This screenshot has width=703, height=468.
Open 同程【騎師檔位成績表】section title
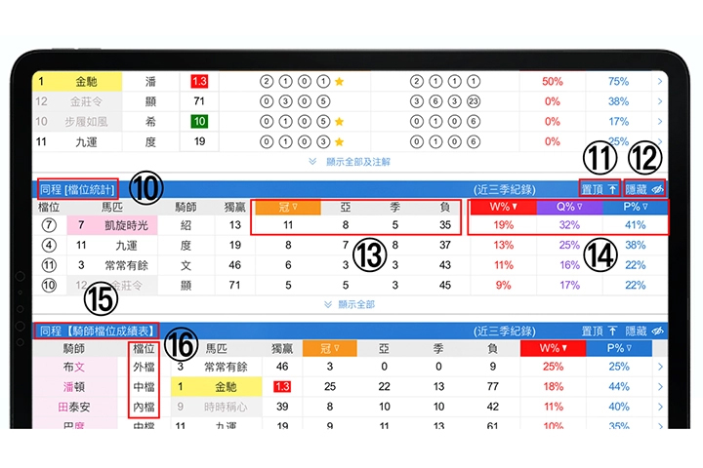tap(97, 331)
